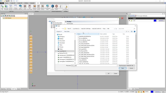Image resolution: width=166 pixels, height=93 pixels.
Task: Go up one folder level in the Open dialog
Action: tap(63, 29)
